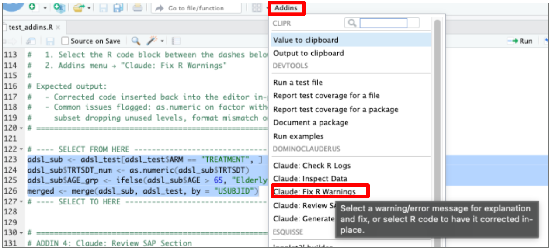The image size is (549, 249).
Task: Click the Save All documents icon
Action: (118, 8)
